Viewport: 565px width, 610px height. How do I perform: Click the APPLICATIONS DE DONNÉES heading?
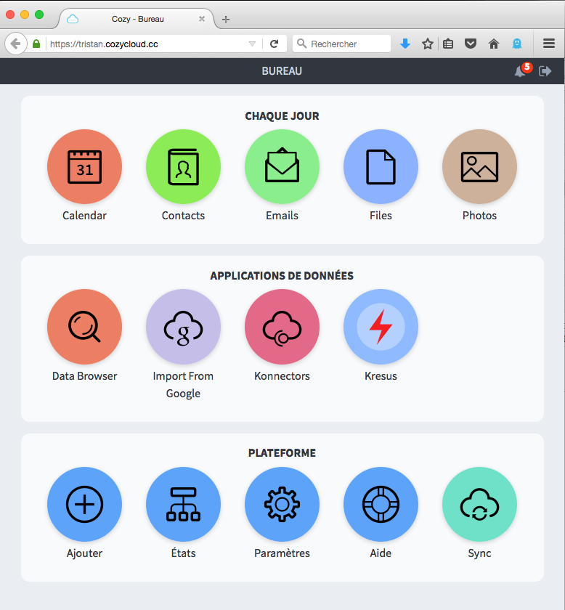tap(282, 275)
